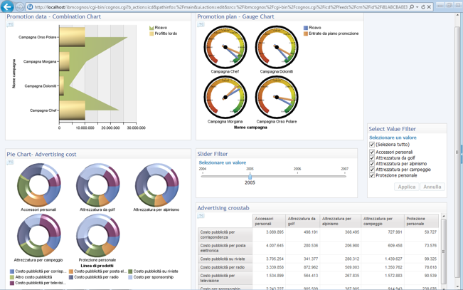Viewport: 463px width, 290px height.
Task: Click the Attrezzatura per campeggio crosstab column header
Action: coord(382,222)
